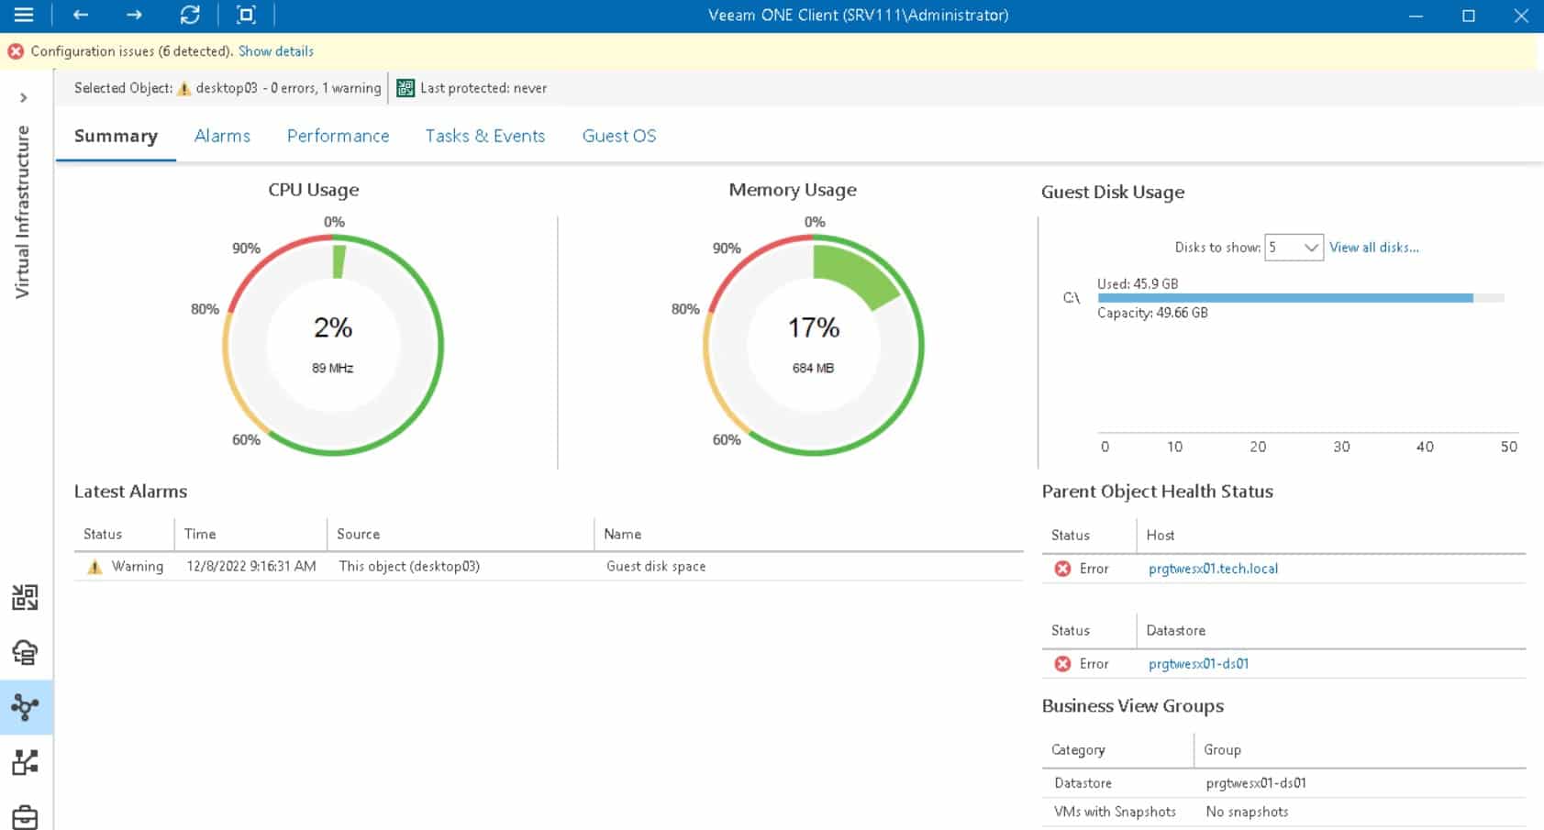Expand the Virtual Infrastructure side panel
Image resolution: width=1544 pixels, height=830 pixels.
24,98
